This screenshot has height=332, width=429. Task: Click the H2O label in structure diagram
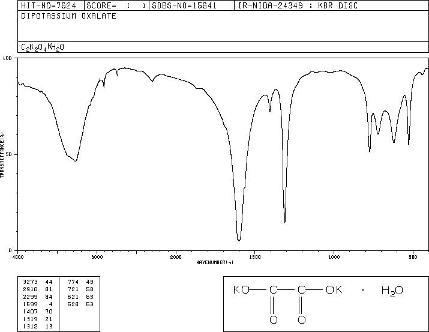[x=392, y=291]
